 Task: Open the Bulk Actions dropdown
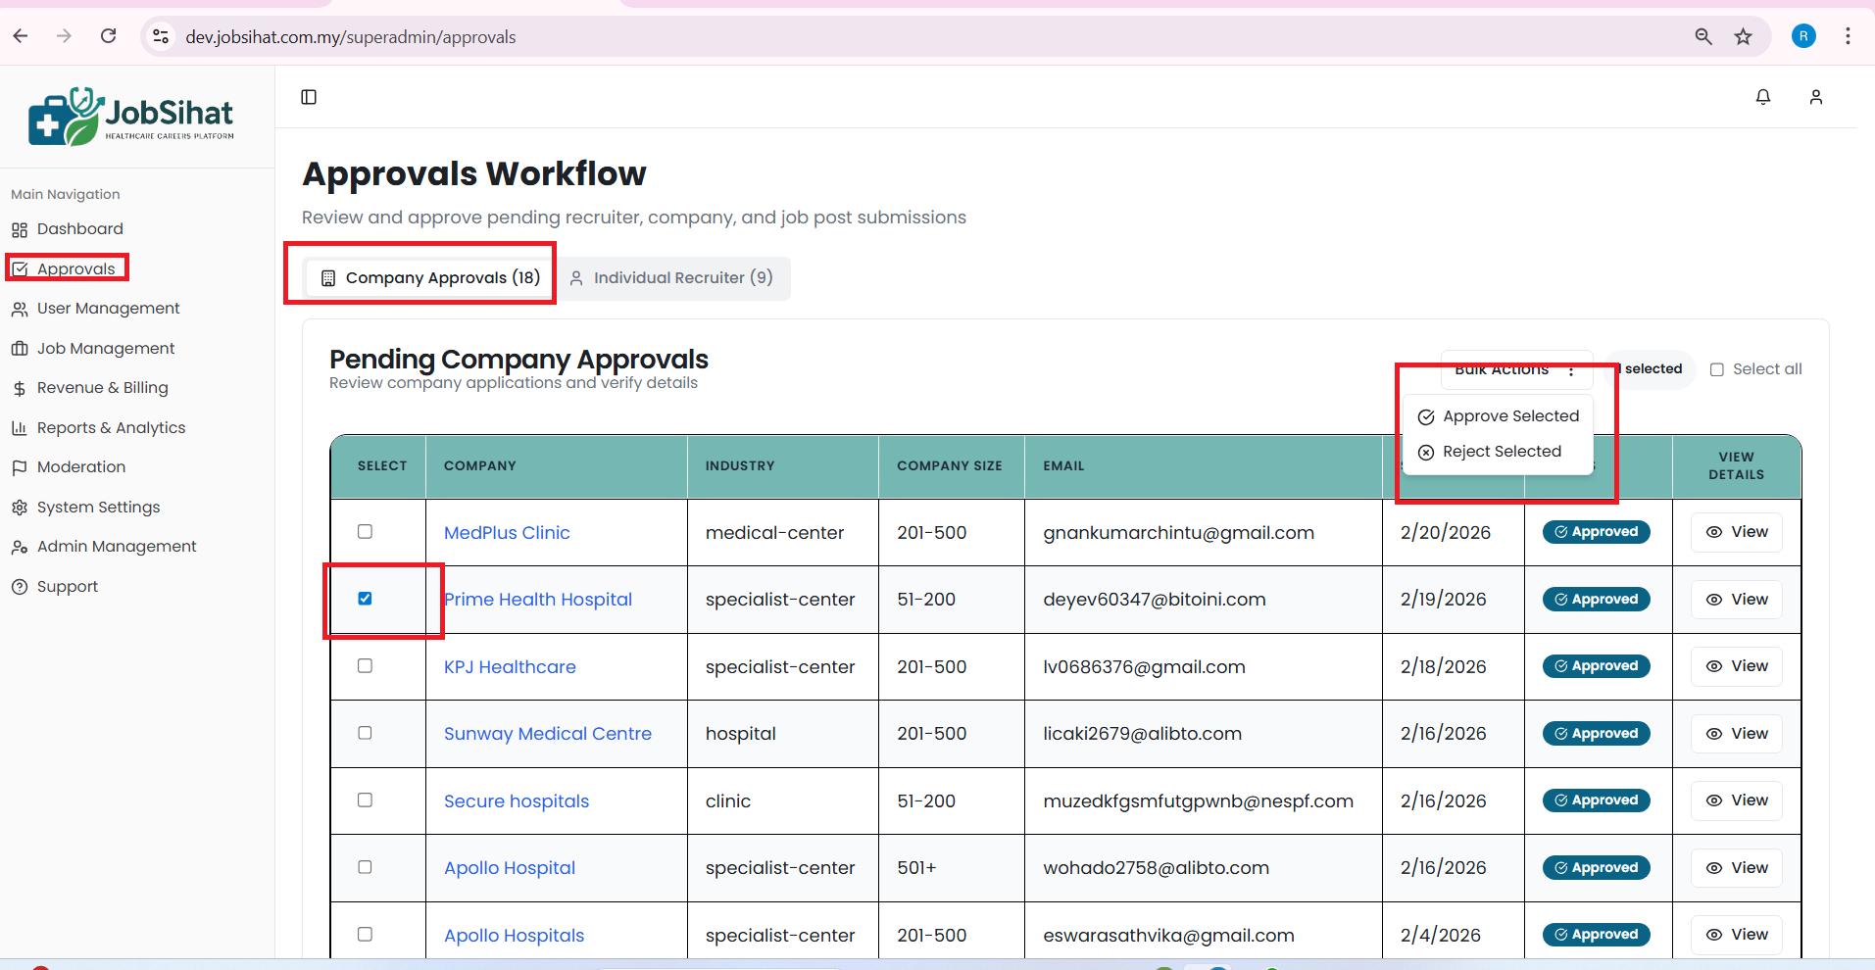pos(1515,370)
